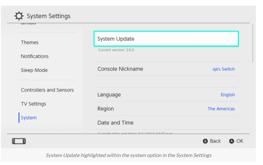The image size is (263, 165).
Task: Open the Themes settings section
Action: [30, 43]
